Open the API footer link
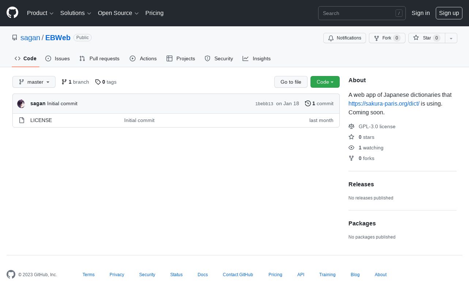This screenshot has width=469, height=297. coord(301,275)
